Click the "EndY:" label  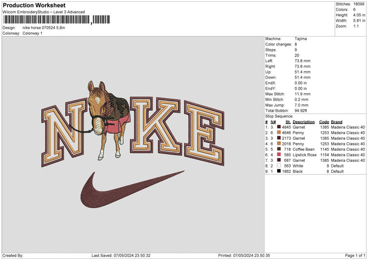coord(270,88)
